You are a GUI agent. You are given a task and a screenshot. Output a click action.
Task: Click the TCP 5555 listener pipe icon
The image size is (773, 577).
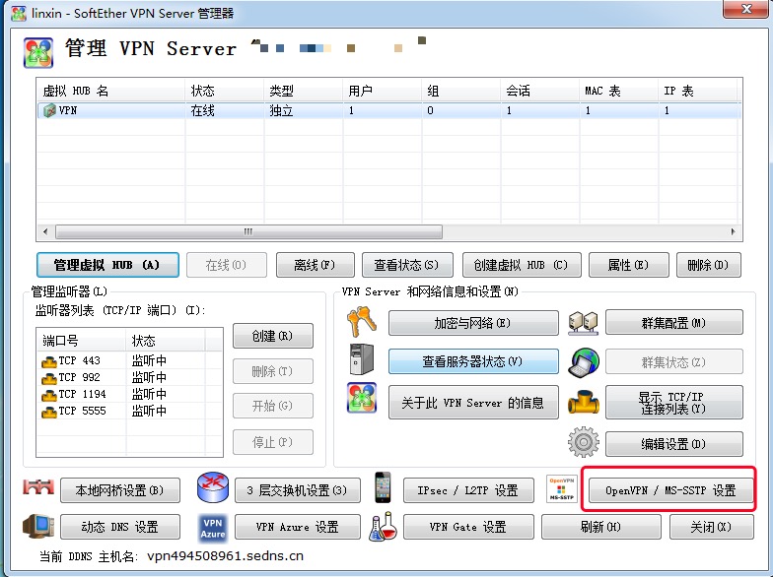(x=49, y=412)
